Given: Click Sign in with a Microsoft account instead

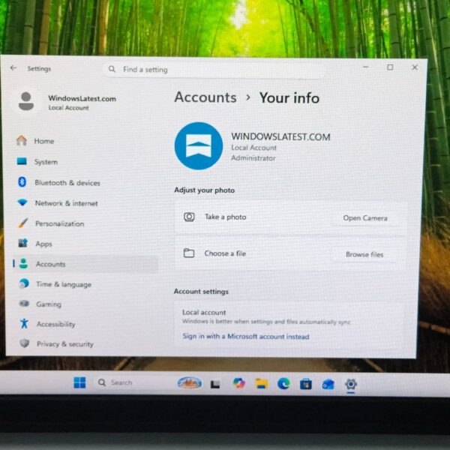Looking at the screenshot, I should [x=246, y=336].
